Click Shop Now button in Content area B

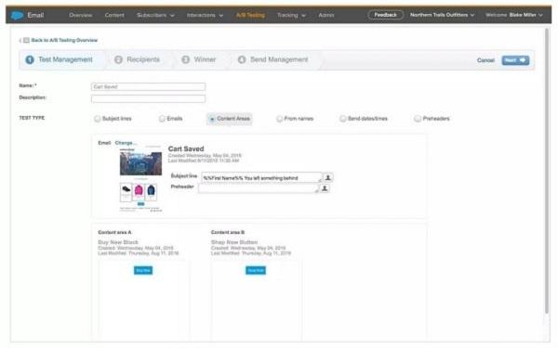click(256, 270)
